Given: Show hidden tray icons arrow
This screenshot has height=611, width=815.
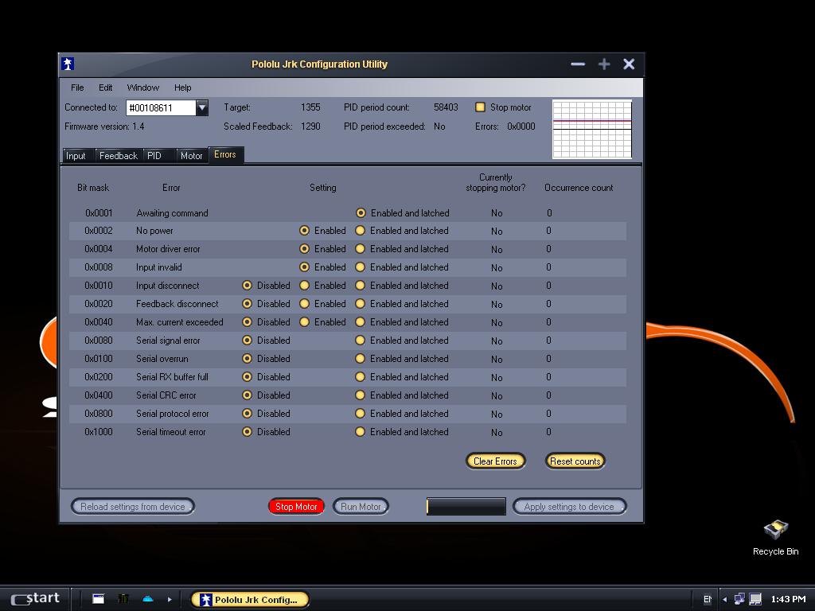Looking at the screenshot, I should 724,600.
